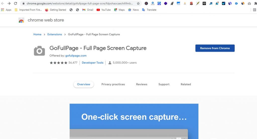Screen dimensions: 257x139
Task: Open the round blue check badge extension
Action: [236, 3]
